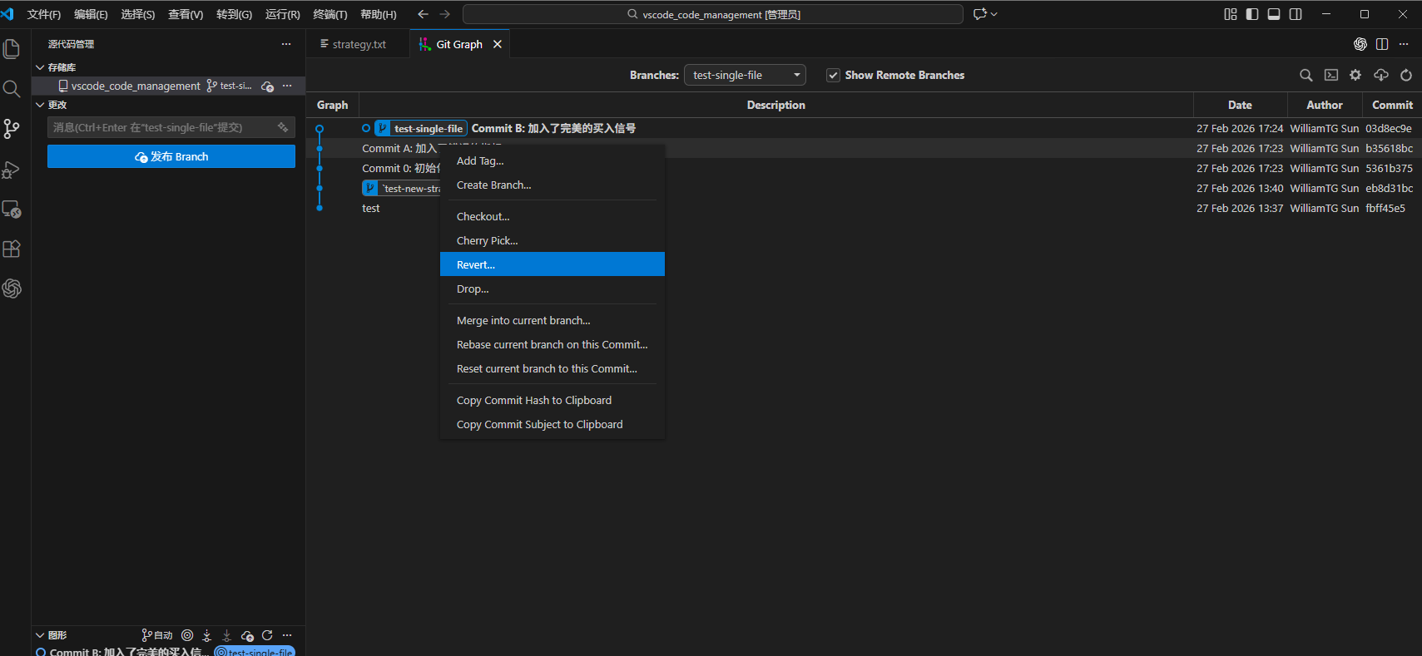Click the 自动 branch filter in 图形 toolbar

(x=157, y=635)
